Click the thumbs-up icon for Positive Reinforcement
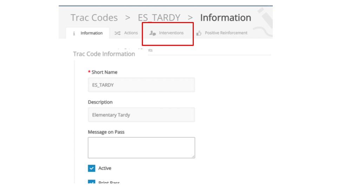337x189 pixels. [x=199, y=33]
